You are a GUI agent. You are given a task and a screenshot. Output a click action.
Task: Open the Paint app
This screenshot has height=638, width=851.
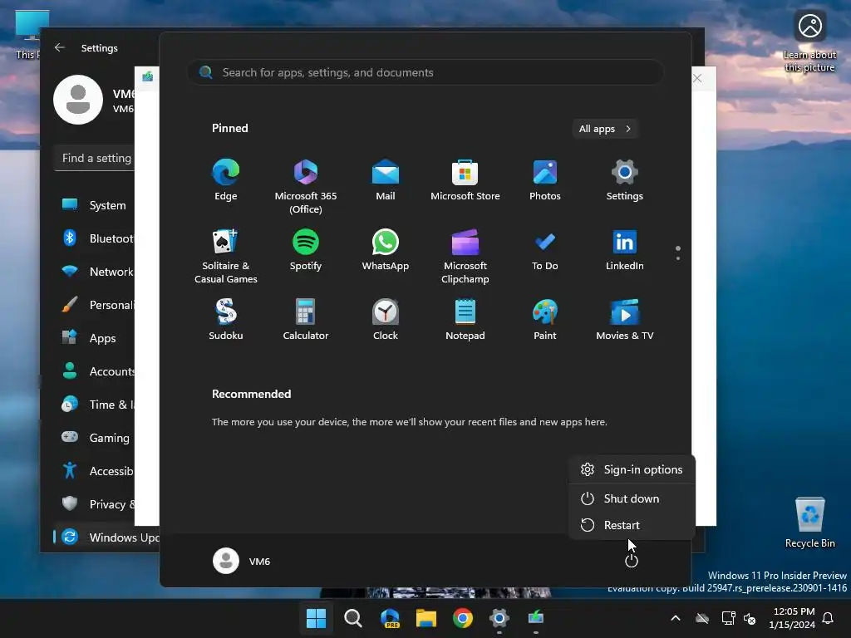coord(545,320)
